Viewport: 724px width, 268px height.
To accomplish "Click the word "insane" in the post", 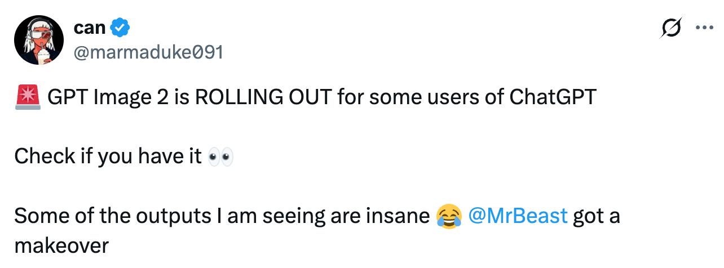I will 401,216.
